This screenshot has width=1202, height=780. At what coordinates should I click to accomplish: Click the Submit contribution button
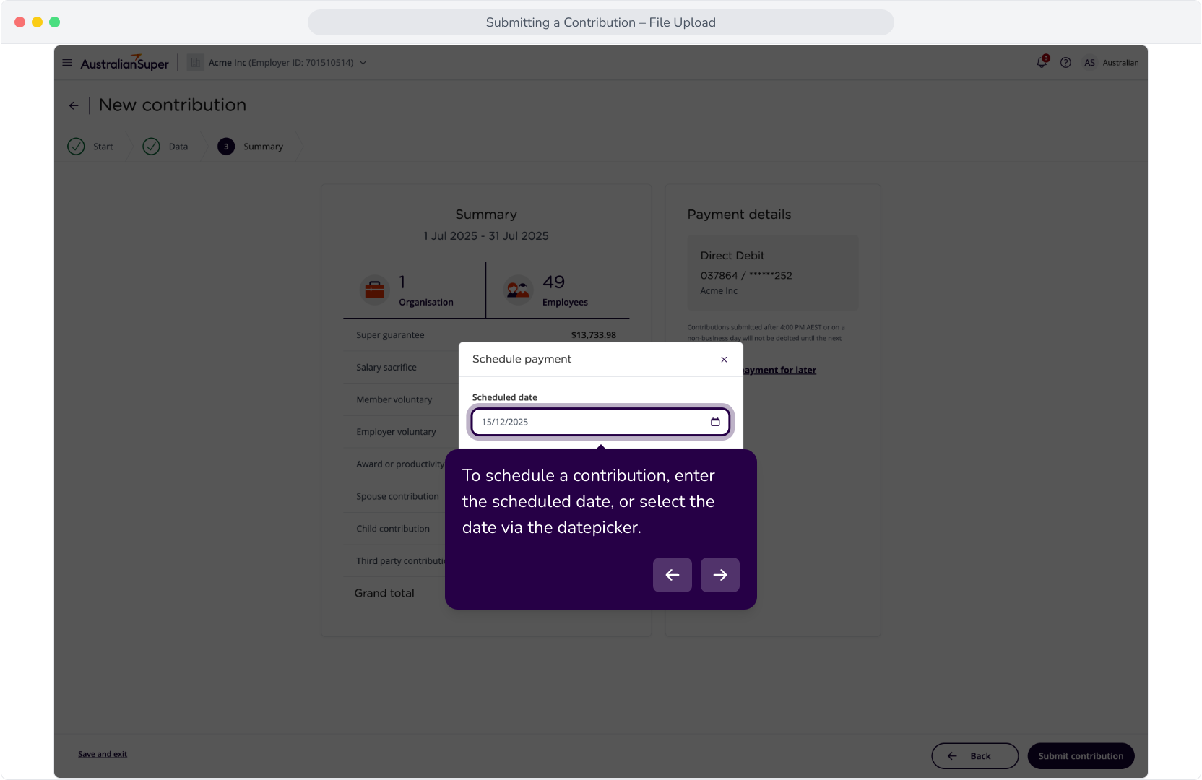point(1081,756)
